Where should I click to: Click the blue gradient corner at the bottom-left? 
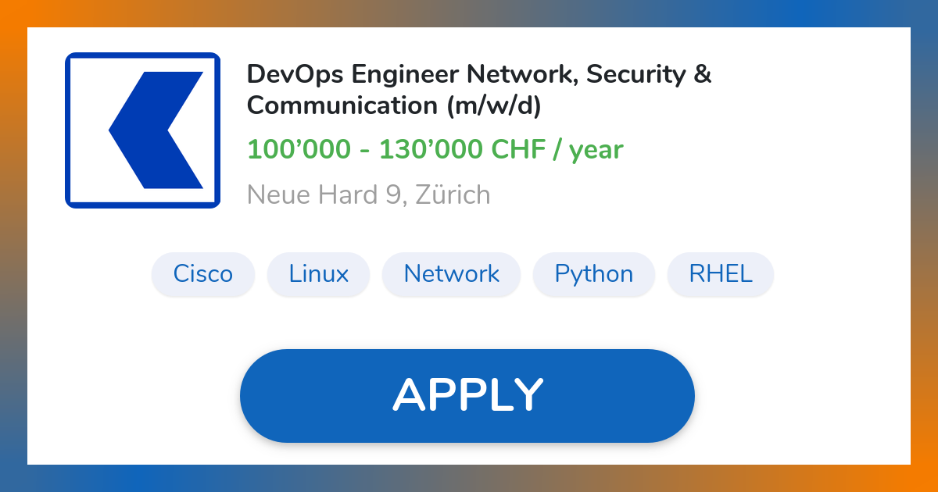[x=13, y=478]
